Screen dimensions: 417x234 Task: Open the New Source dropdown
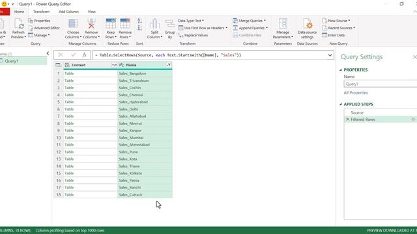pyautogui.click(x=336, y=21)
